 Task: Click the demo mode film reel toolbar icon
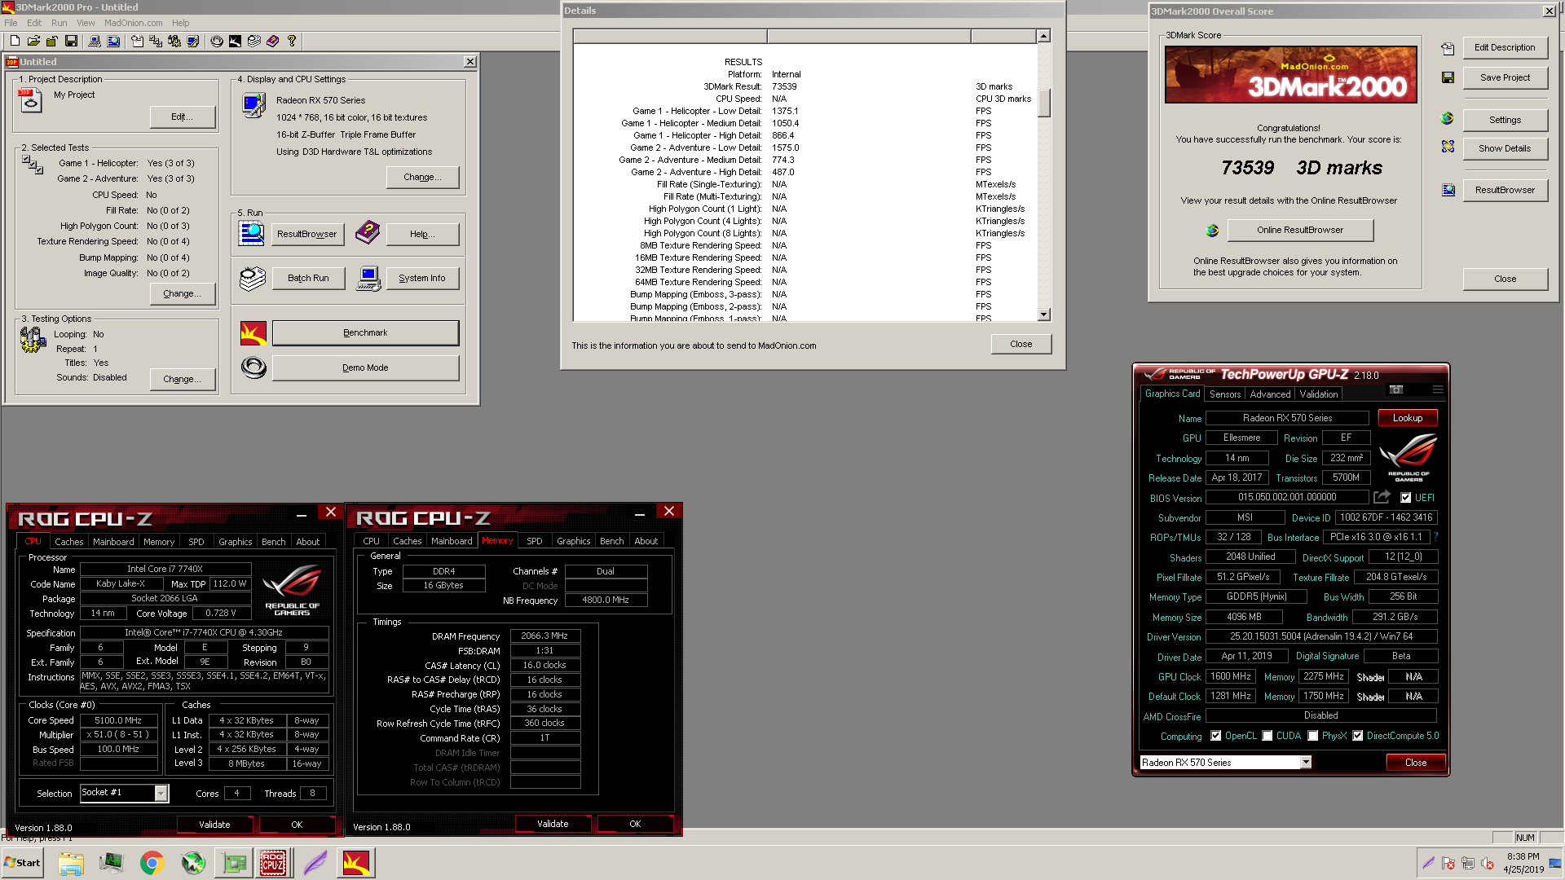[217, 41]
